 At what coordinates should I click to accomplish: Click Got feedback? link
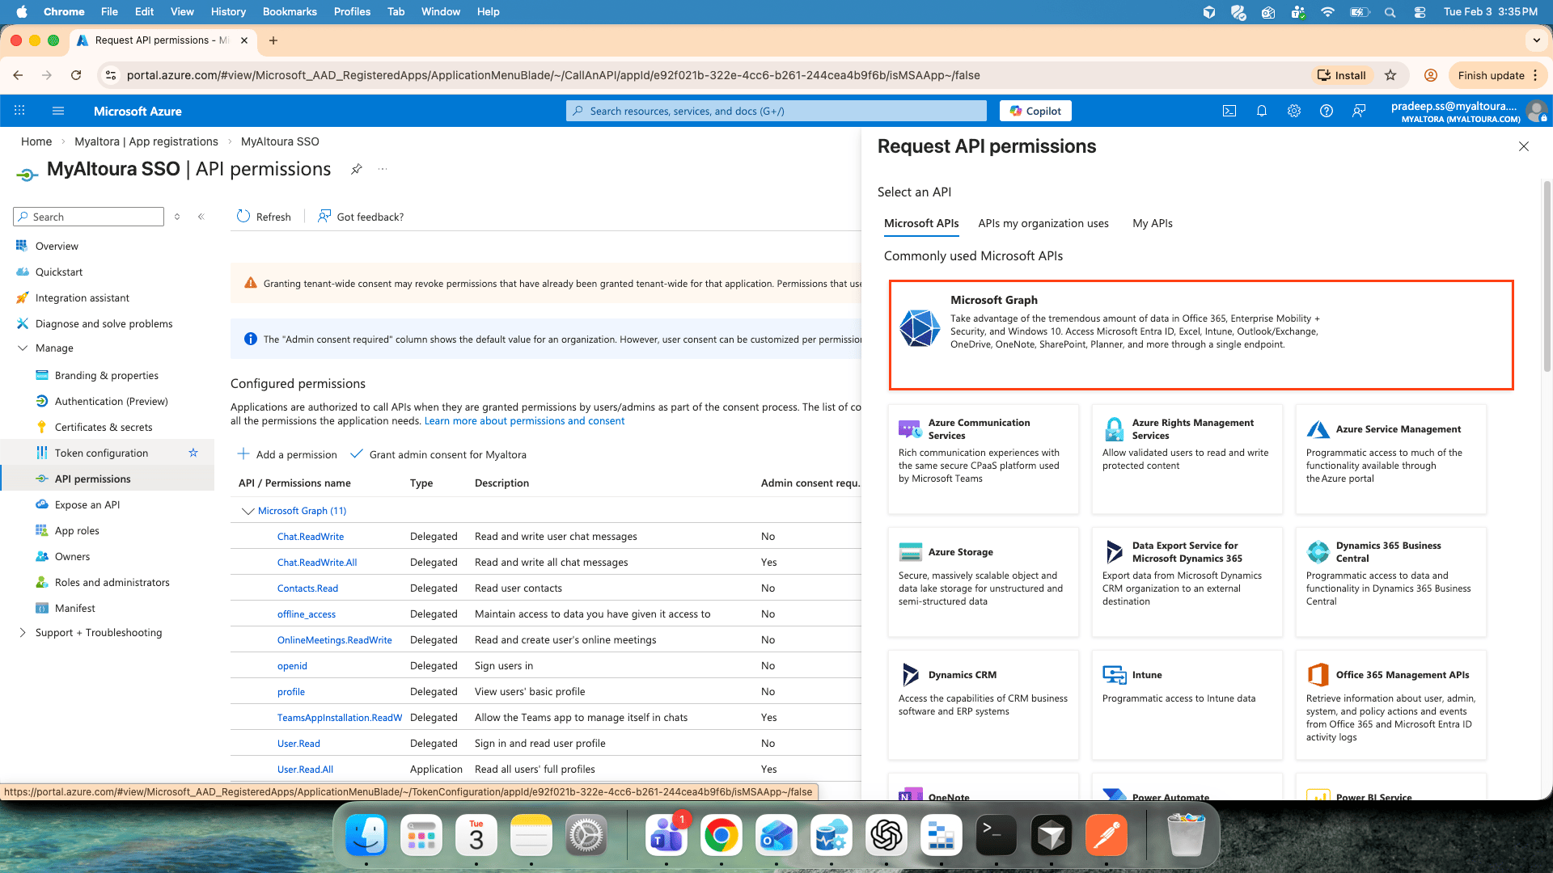pyautogui.click(x=361, y=217)
